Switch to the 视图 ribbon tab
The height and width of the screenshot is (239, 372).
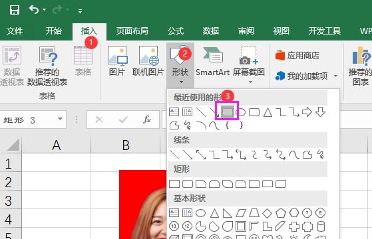[281, 31]
